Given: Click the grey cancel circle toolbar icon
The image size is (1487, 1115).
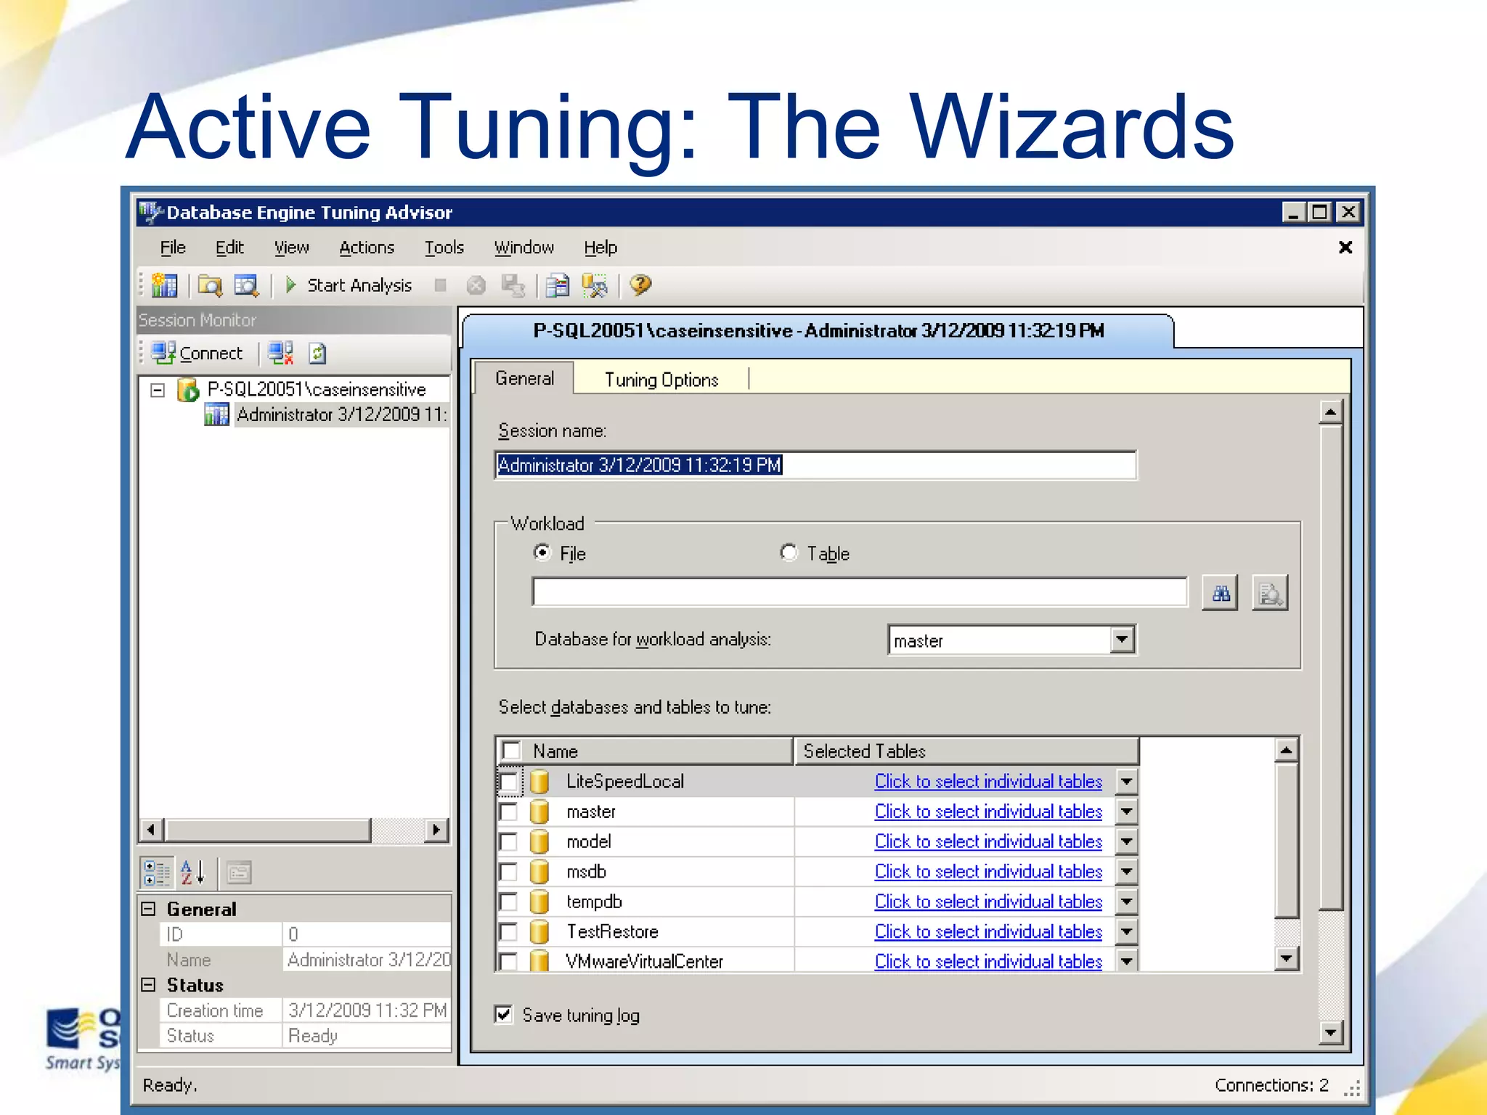Looking at the screenshot, I should (x=476, y=285).
